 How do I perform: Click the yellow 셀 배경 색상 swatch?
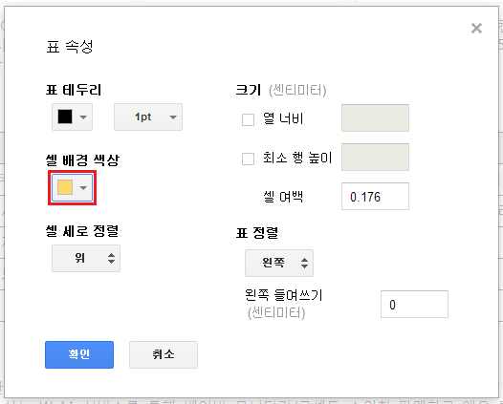pos(65,187)
